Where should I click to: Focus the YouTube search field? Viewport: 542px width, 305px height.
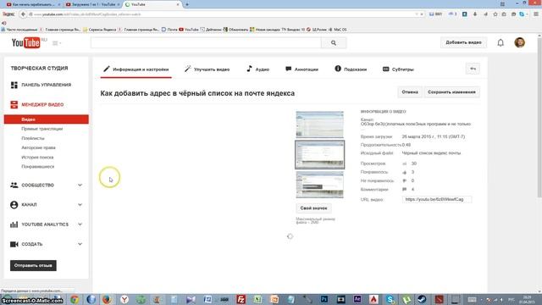point(206,43)
